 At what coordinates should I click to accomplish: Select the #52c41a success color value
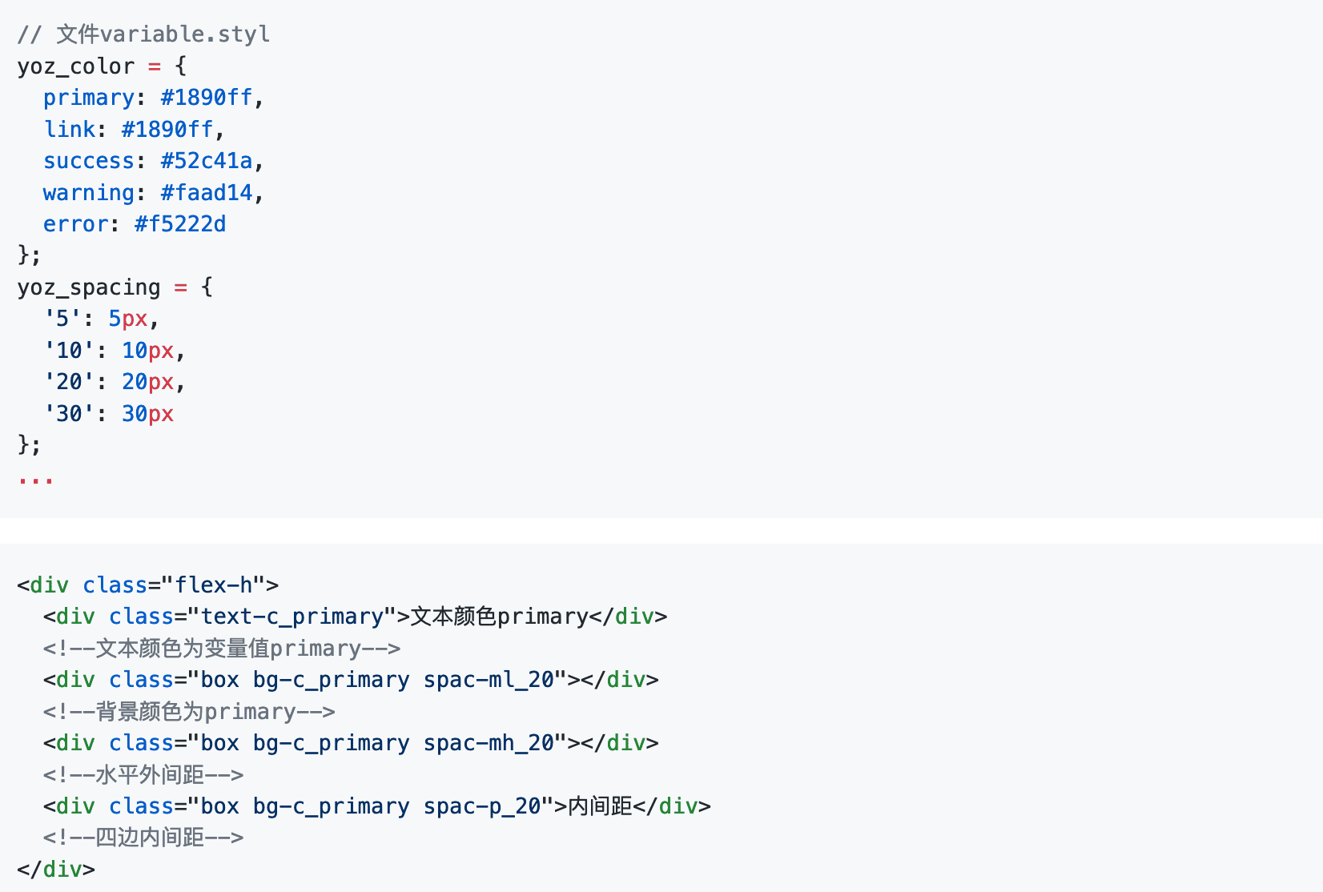pos(207,161)
